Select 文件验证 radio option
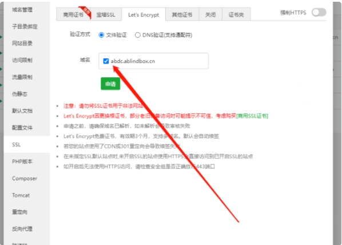Viewport: 342px width, 245px height. [x=101, y=35]
